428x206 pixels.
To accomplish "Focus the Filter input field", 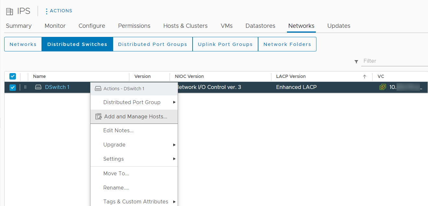I will tap(395, 61).
